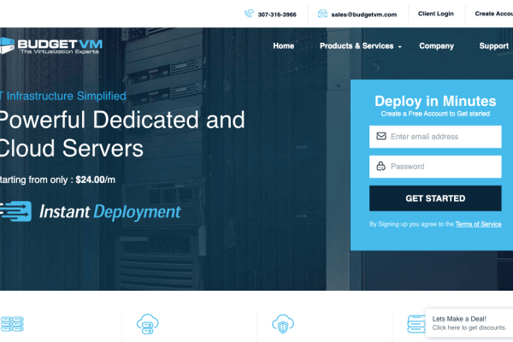Click the Instant Deployment speed icon
The width and height of the screenshot is (513, 342).
[15, 211]
